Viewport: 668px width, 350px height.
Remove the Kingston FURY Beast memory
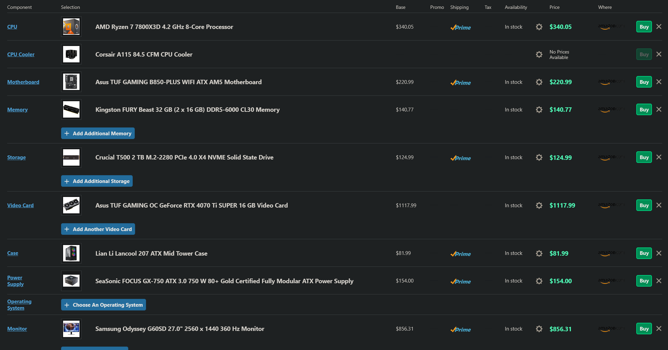point(659,109)
